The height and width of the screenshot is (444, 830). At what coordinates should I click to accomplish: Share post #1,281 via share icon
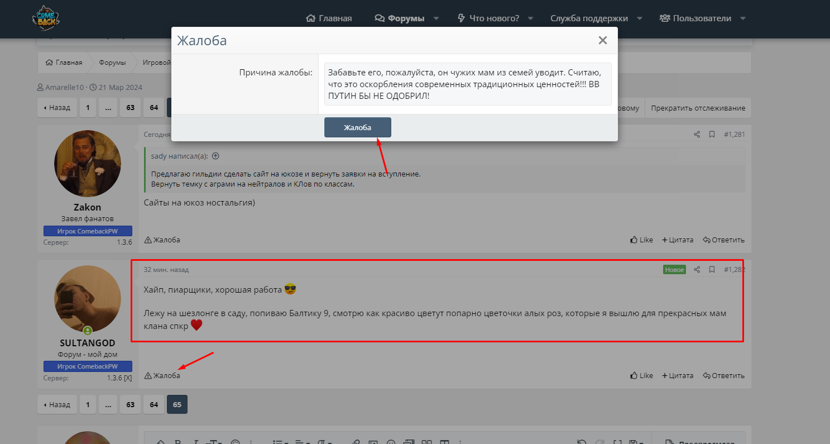[x=697, y=135]
